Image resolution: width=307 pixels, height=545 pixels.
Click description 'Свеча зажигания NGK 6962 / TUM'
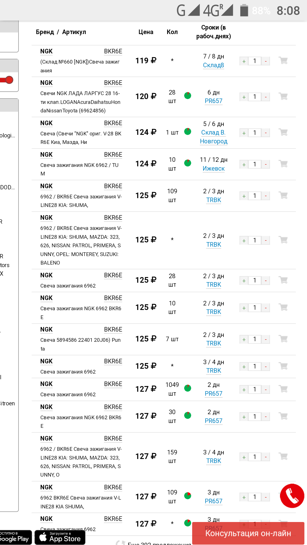point(80,169)
